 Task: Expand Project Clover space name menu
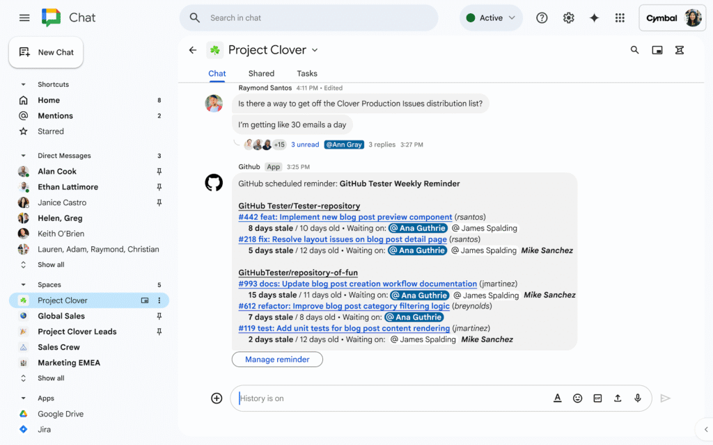click(x=315, y=50)
